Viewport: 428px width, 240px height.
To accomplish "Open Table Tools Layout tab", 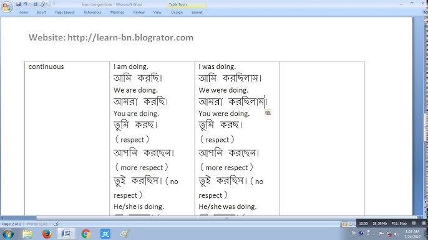I will (x=197, y=12).
